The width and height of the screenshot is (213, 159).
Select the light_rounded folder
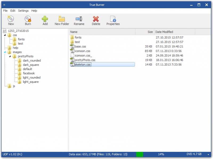click(x=32, y=78)
